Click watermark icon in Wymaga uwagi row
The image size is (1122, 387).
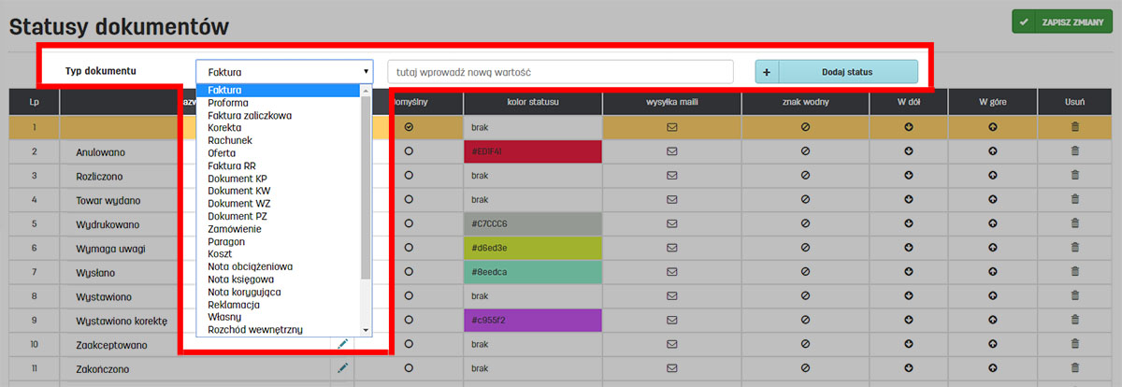805,248
